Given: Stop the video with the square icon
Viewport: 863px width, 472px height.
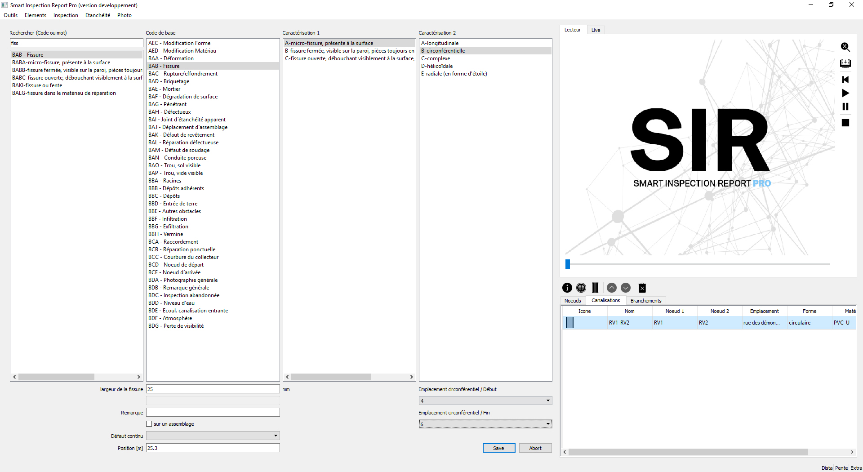Looking at the screenshot, I should (845, 123).
